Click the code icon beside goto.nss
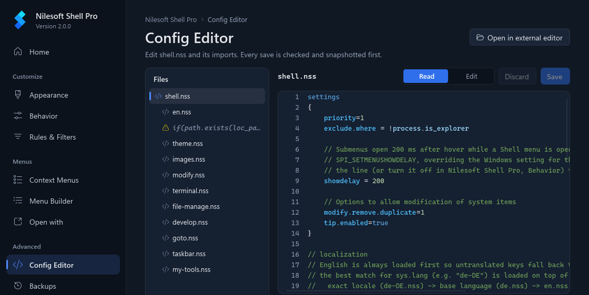589x295 pixels. tap(165, 238)
